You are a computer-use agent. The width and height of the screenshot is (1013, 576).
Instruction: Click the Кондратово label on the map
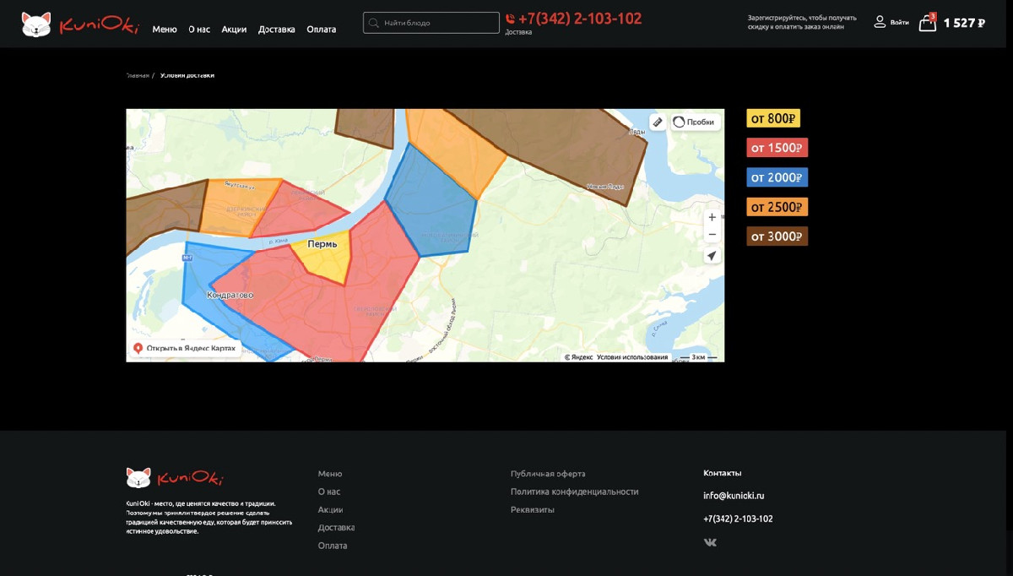(230, 295)
